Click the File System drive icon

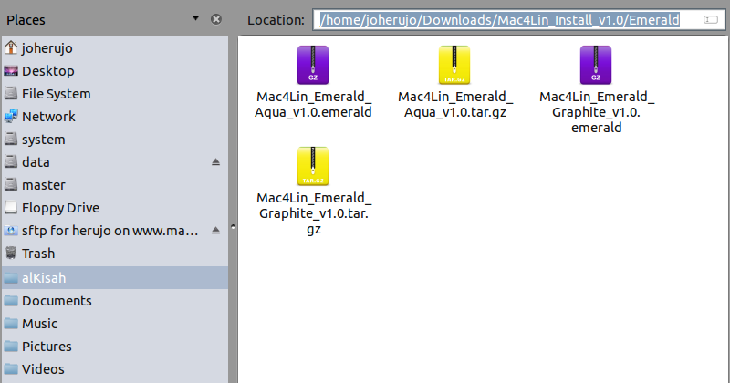coord(11,94)
